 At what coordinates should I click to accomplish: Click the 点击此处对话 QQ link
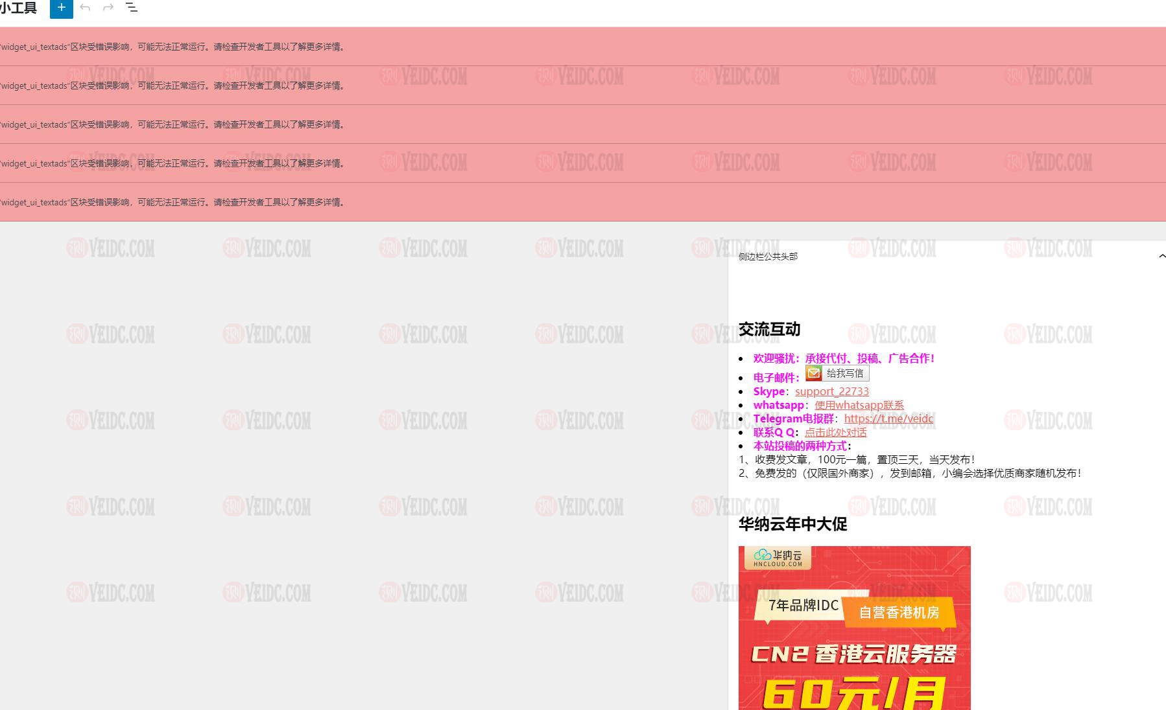pyautogui.click(x=836, y=432)
